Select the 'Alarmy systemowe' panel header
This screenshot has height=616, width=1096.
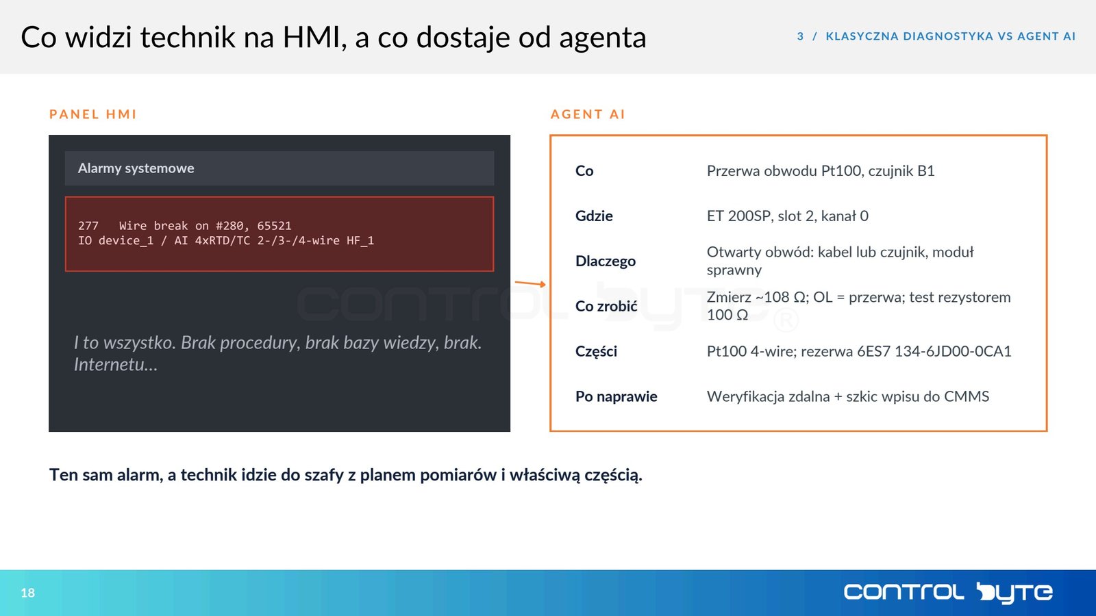tap(279, 168)
